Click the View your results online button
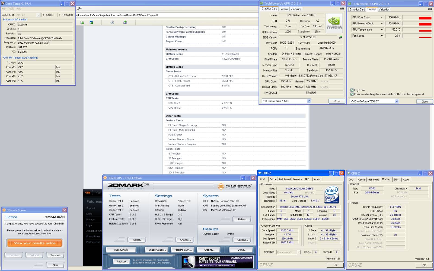Image resolution: width=434 pixels, height=271 pixels. pos(34,243)
